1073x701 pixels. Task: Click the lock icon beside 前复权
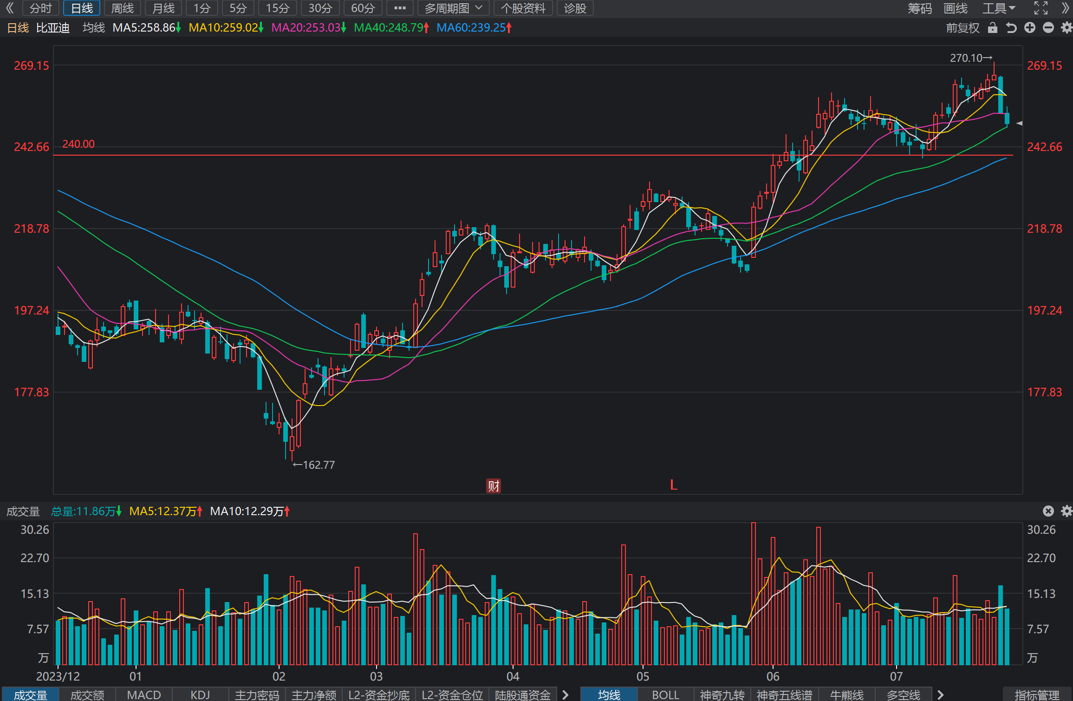[x=993, y=28]
